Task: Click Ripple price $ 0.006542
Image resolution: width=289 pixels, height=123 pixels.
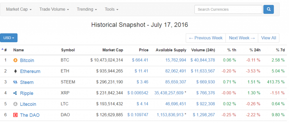Action: (138, 93)
